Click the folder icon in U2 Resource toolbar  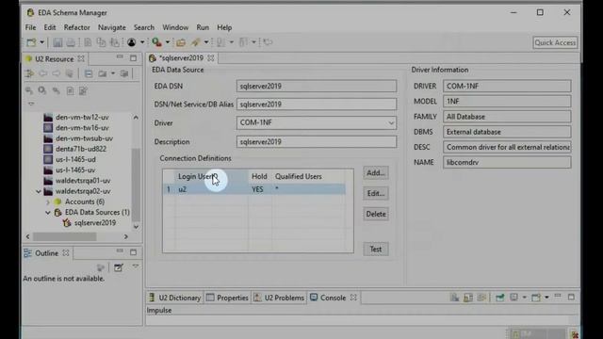pos(103,73)
